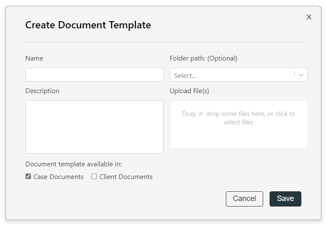Click the Name input field

95,74
